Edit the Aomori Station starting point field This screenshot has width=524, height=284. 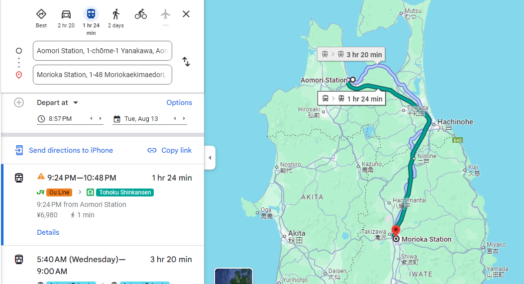click(102, 51)
